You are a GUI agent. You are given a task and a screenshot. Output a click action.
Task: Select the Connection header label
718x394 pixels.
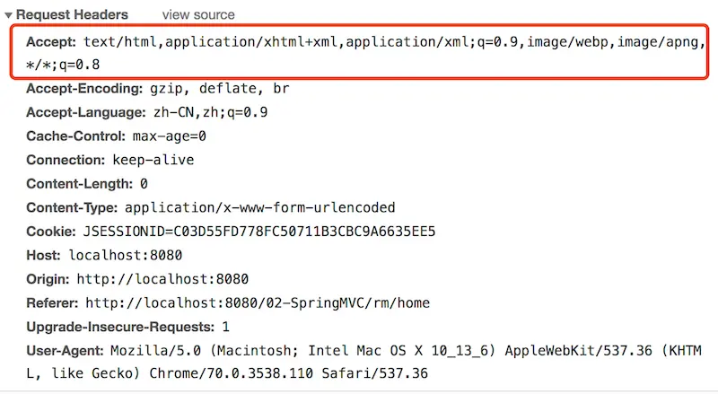coord(65,160)
